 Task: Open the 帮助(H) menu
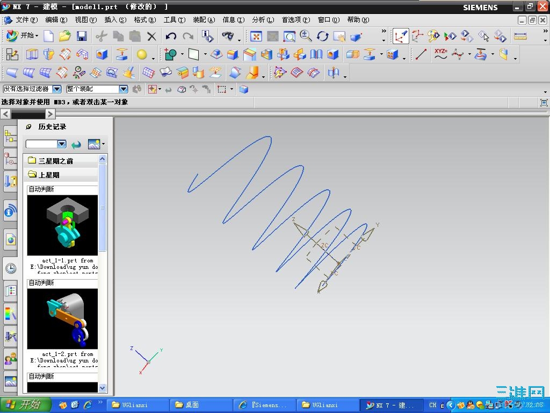(x=358, y=20)
